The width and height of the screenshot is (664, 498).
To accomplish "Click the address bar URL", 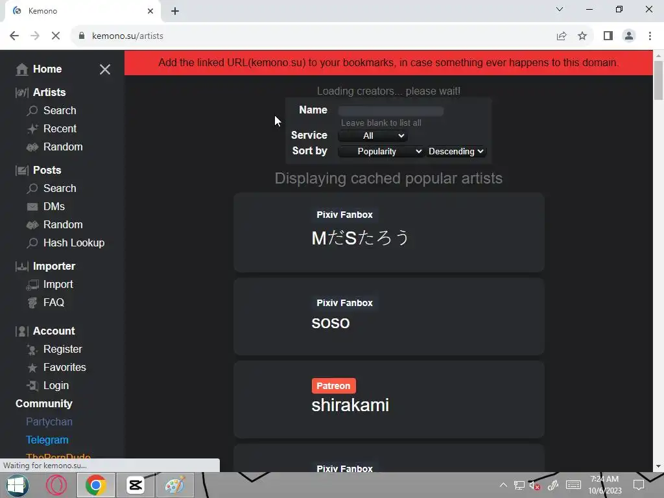I will [x=128, y=36].
